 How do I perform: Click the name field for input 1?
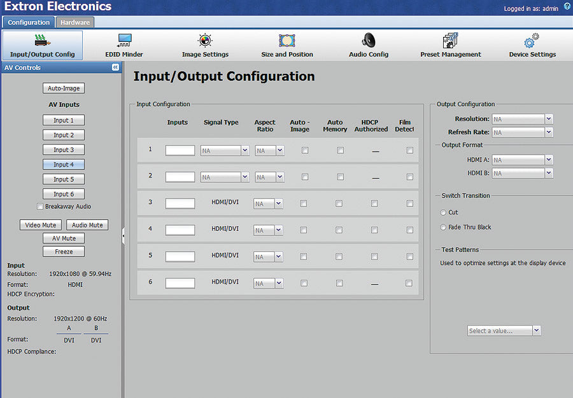click(x=180, y=150)
